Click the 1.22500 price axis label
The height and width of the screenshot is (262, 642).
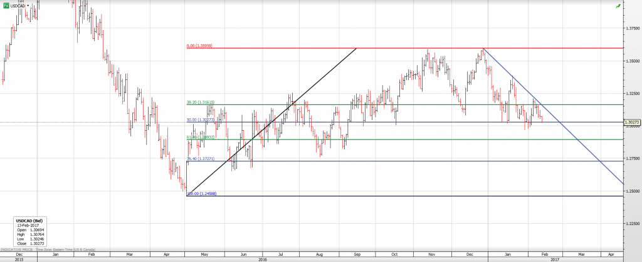632,223
